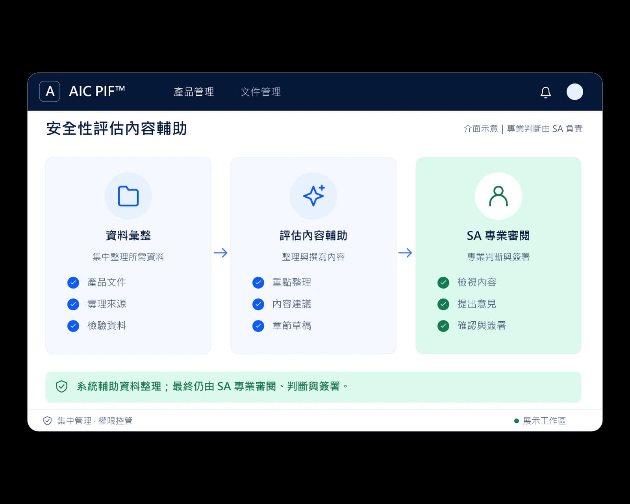Select the 資料彙整 card title
The image size is (630, 504).
tap(128, 235)
